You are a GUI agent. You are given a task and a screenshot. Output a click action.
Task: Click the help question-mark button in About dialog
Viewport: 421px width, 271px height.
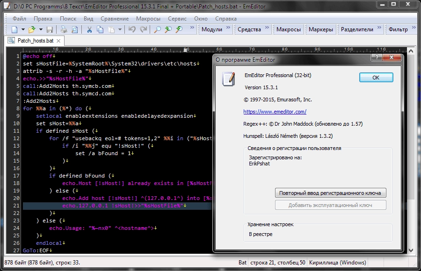click(x=377, y=57)
